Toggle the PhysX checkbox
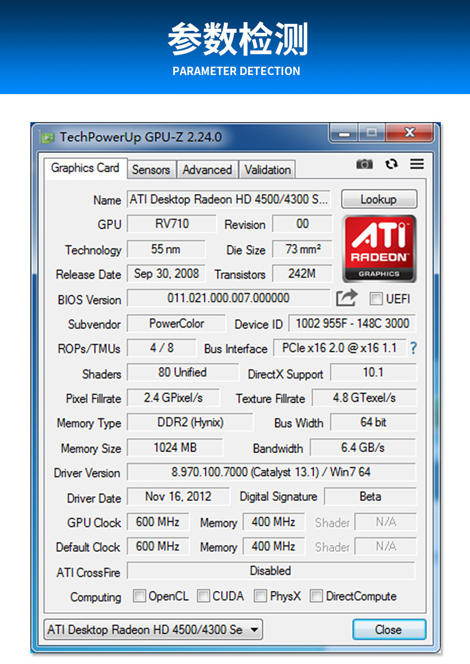Screen dimensions: 470x664 click(x=260, y=596)
